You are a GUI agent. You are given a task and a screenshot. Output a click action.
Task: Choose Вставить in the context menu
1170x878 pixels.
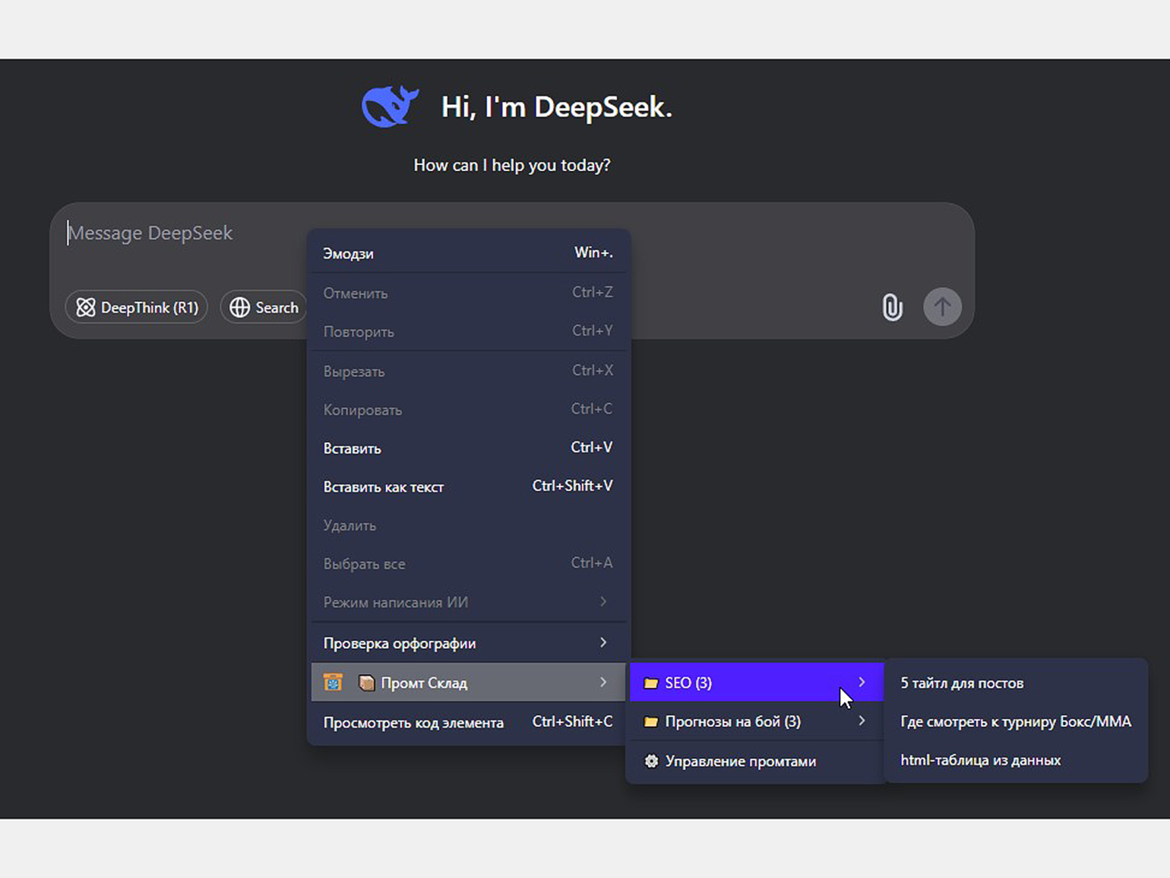pyautogui.click(x=468, y=448)
